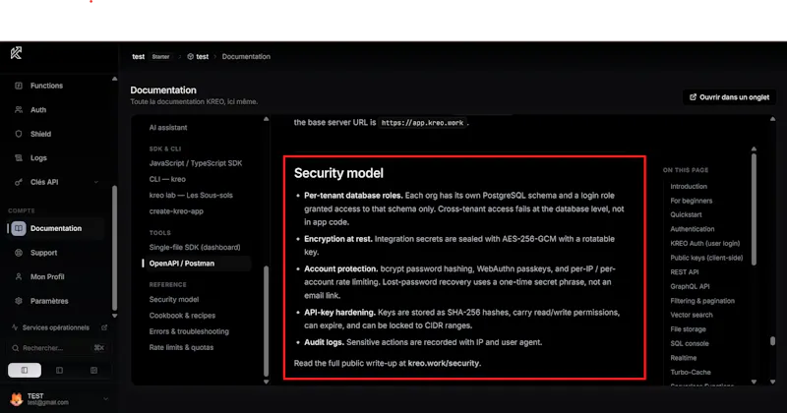Jump to Filtering & pagination section
Image resolution: width=787 pixels, height=413 pixels.
(702, 301)
